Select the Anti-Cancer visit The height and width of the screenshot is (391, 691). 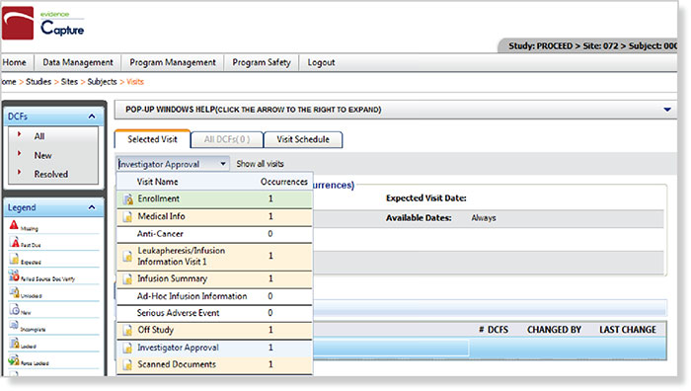[214, 234]
